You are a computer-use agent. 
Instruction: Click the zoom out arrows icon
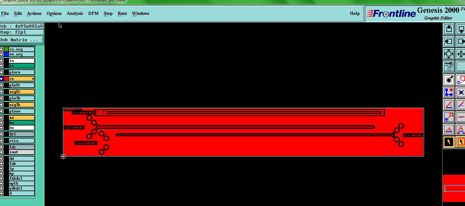[461, 54]
